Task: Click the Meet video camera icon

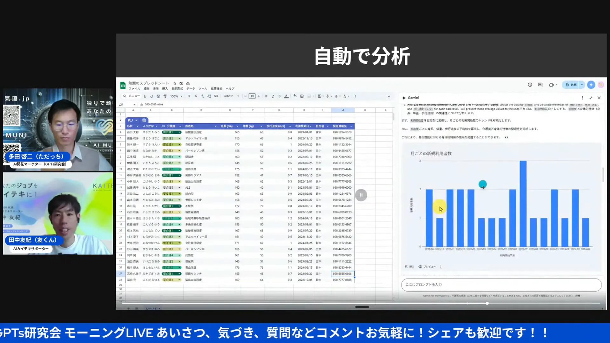Action: tap(552, 85)
